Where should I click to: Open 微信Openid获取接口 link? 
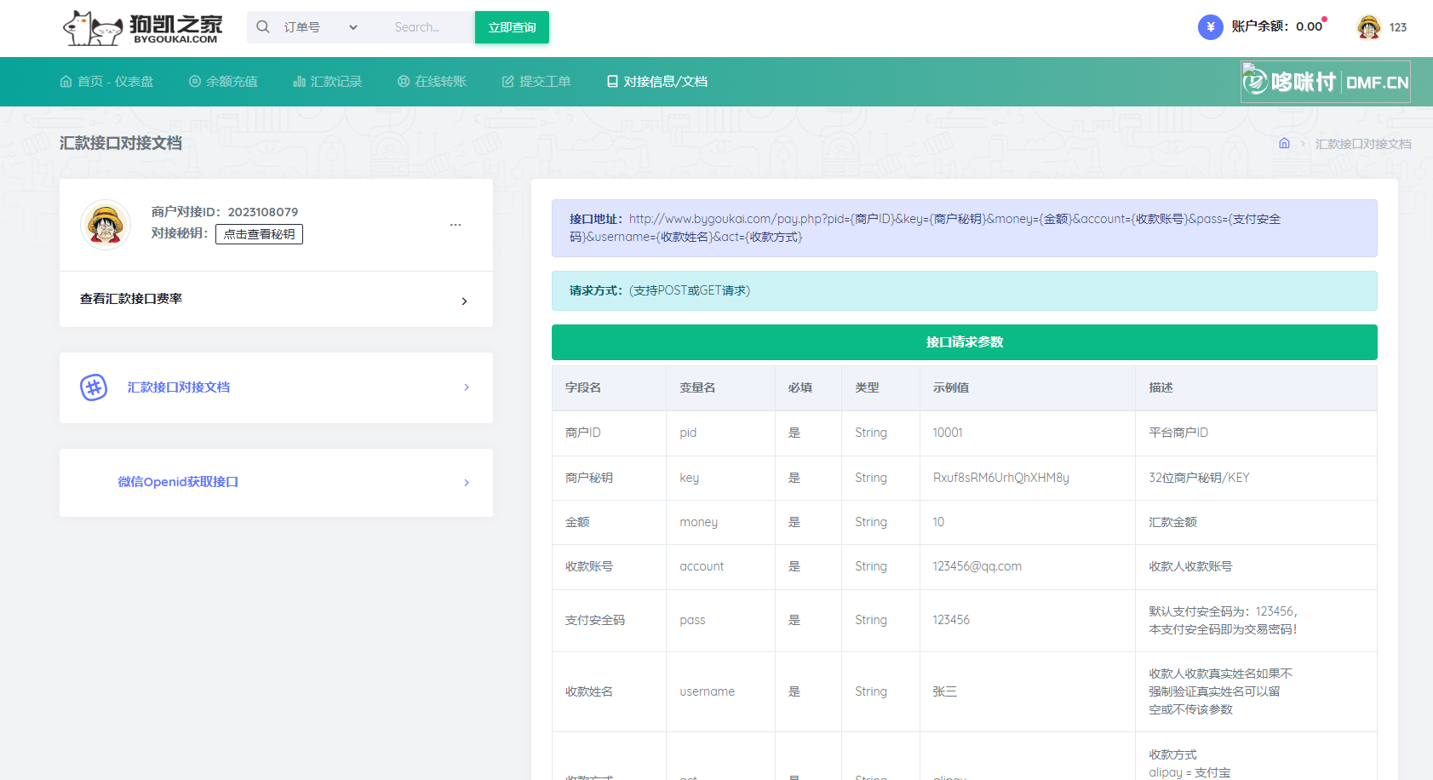[x=178, y=482]
